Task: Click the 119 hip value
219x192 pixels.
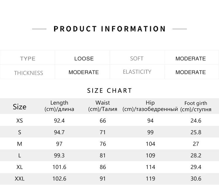Action: point(150,179)
